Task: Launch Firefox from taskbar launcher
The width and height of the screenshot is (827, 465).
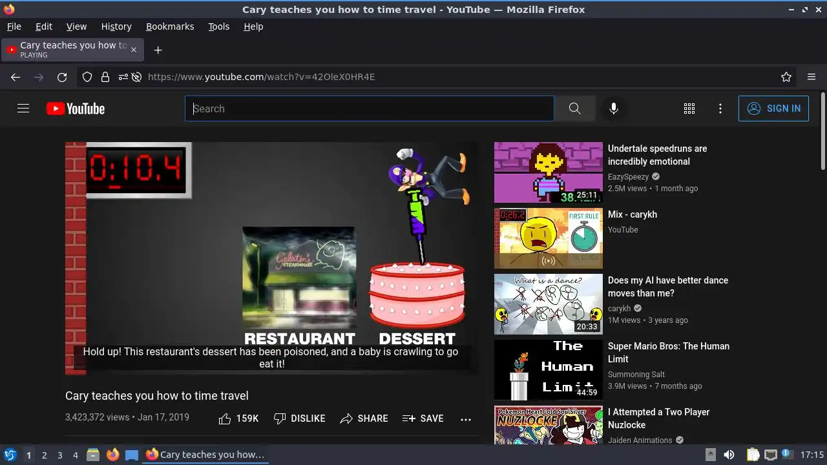Action: point(112,455)
